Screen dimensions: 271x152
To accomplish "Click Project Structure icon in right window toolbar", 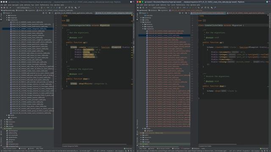I will coord(205,8).
